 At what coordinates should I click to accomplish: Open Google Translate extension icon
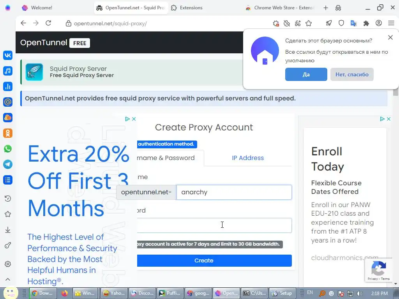[x=354, y=23]
